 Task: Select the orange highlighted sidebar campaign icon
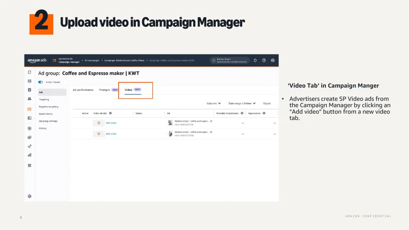[x=30, y=109]
